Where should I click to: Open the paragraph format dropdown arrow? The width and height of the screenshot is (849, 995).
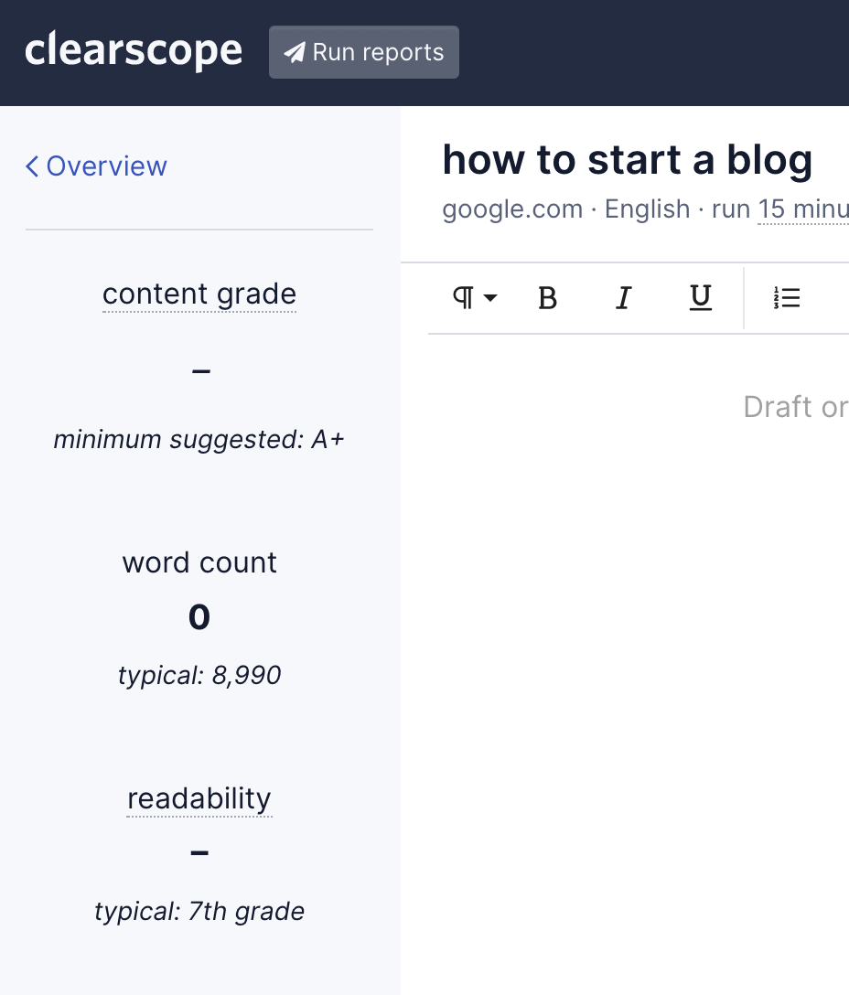490,298
